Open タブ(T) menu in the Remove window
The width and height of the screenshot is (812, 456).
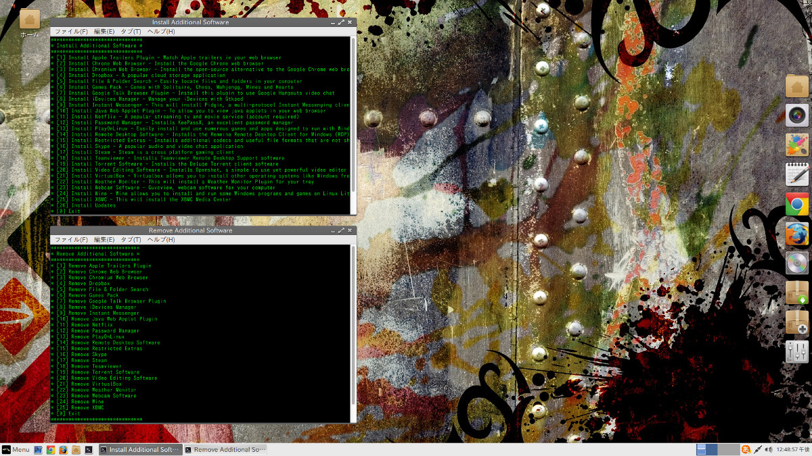coord(131,240)
